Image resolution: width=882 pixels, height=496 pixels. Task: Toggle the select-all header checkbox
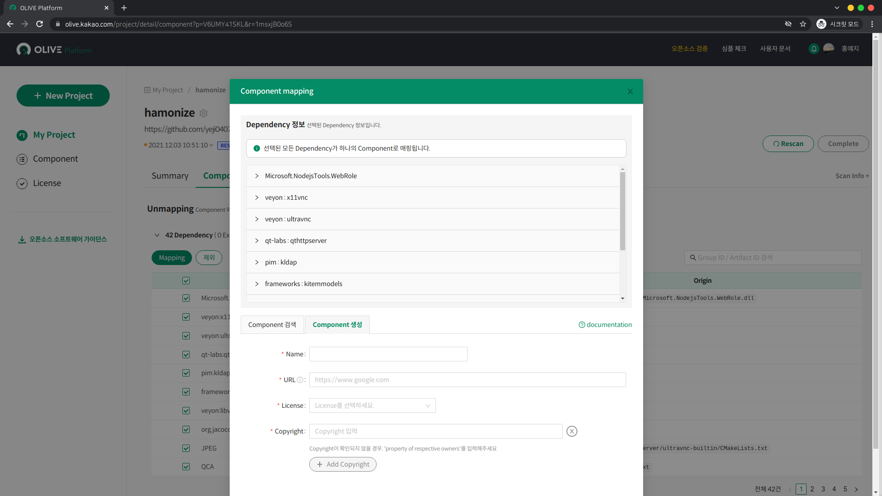186,281
